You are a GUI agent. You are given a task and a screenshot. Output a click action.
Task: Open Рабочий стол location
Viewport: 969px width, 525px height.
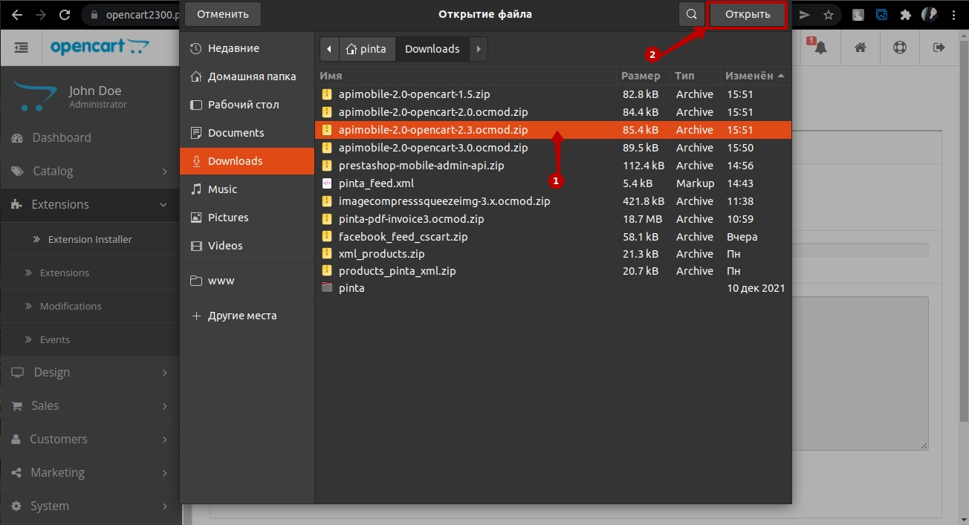[247, 105]
